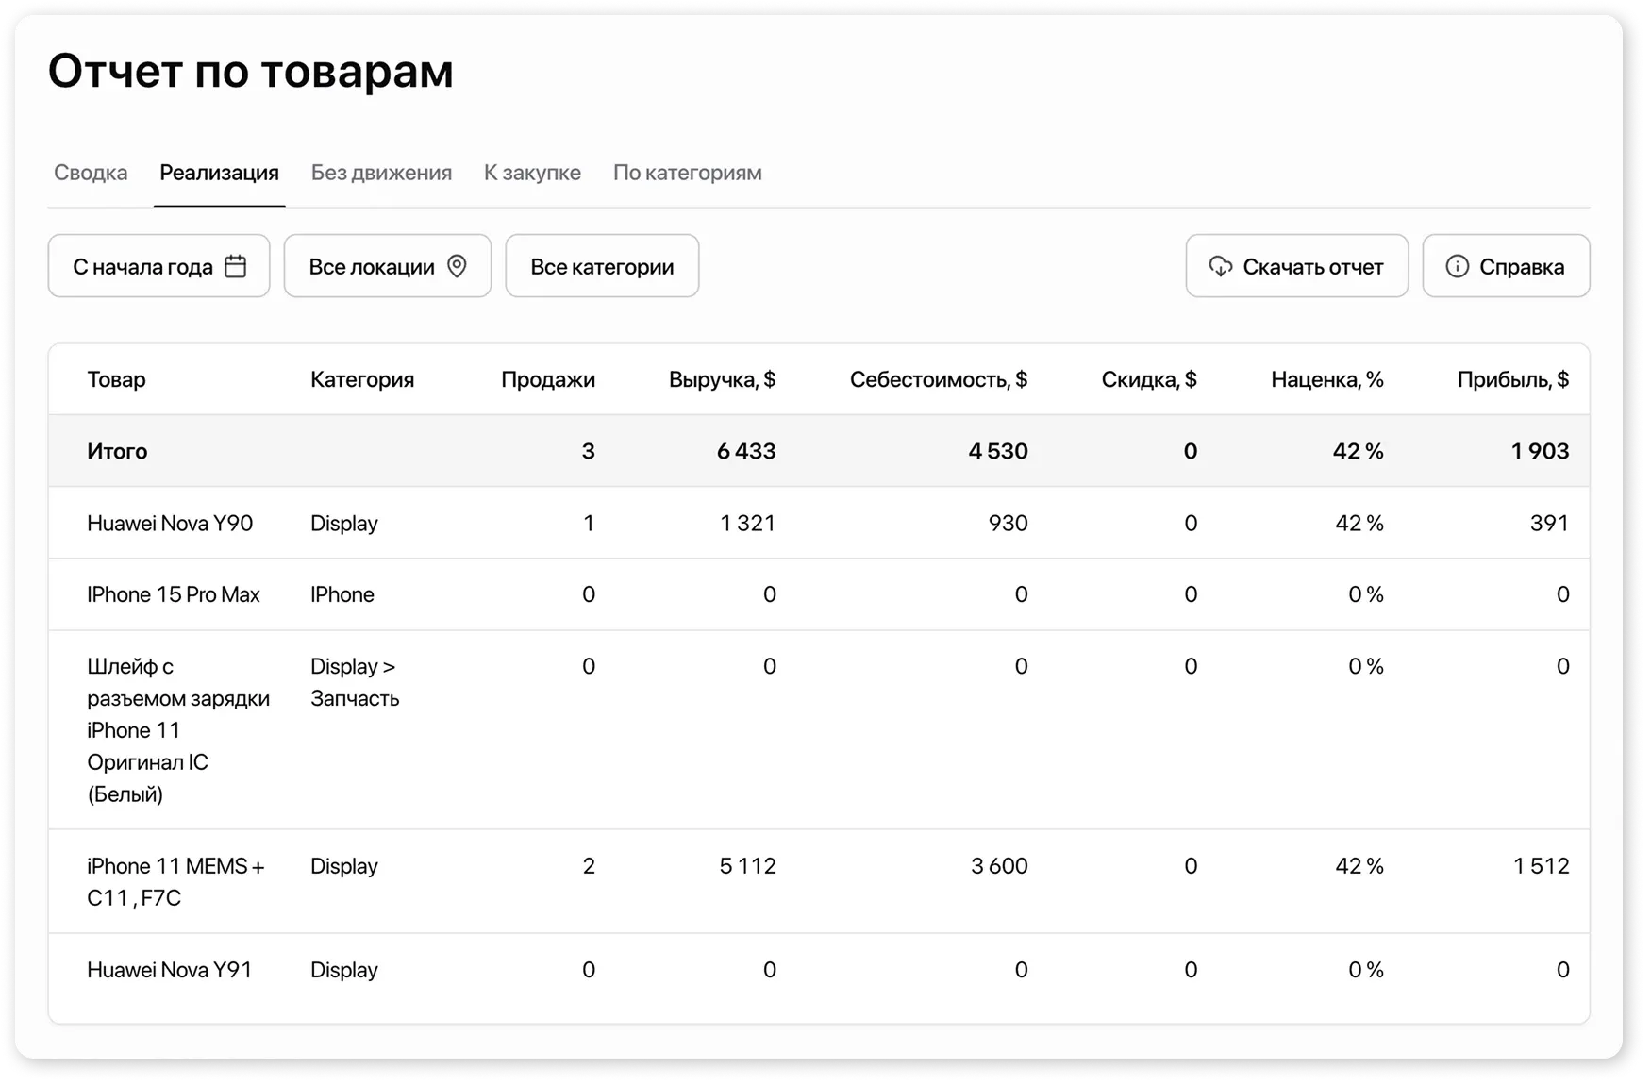Viewport: 1651px width, 1085px height.
Task: Sort by the 'Выручка, $' column header
Action: pyautogui.click(x=723, y=379)
